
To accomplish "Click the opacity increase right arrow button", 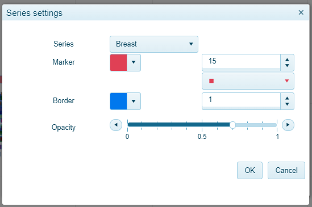I will tap(288, 125).
